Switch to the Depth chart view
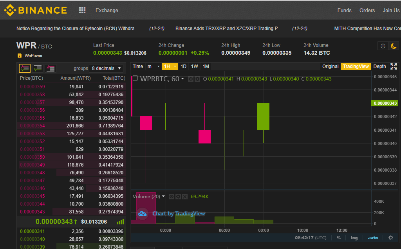 (379, 66)
